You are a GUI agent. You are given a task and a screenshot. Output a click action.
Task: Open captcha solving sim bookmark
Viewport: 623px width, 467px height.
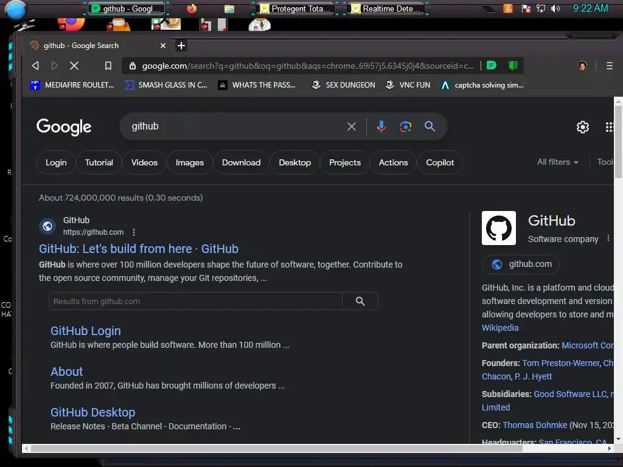coord(482,85)
